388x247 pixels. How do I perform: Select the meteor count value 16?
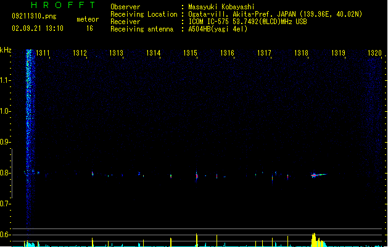pyautogui.click(x=89, y=28)
